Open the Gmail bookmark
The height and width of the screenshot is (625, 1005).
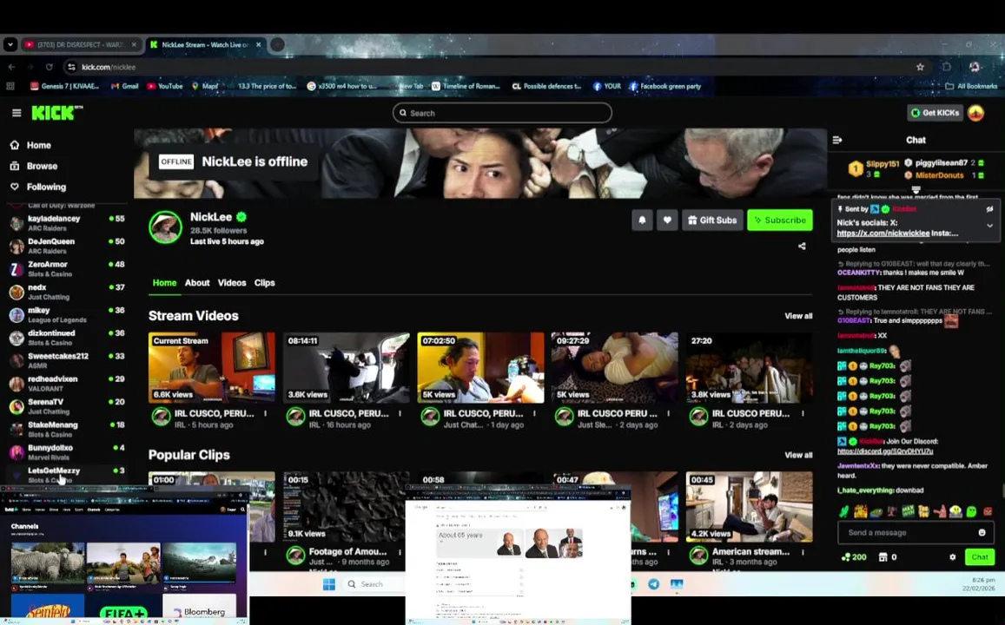coord(124,86)
